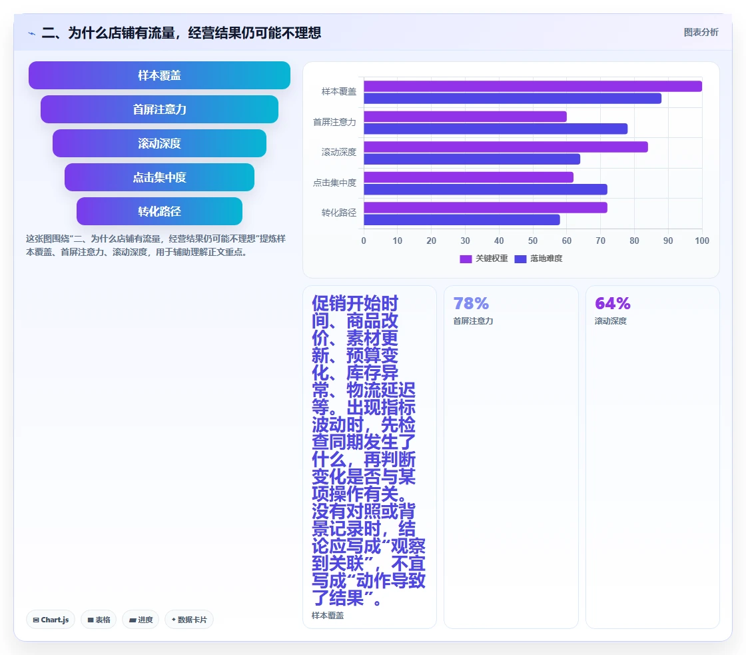Click the 78% value in data card

pos(471,303)
